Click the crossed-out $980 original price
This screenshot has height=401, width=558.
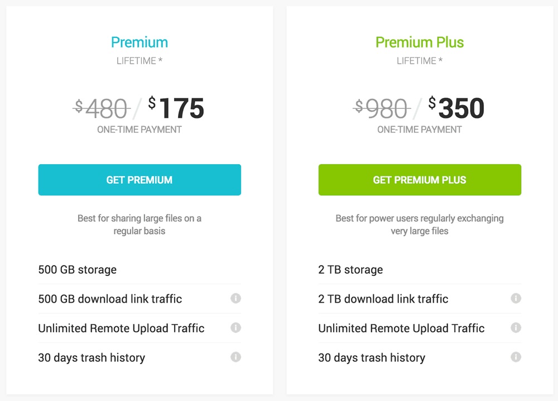click(x=382, y=108)
